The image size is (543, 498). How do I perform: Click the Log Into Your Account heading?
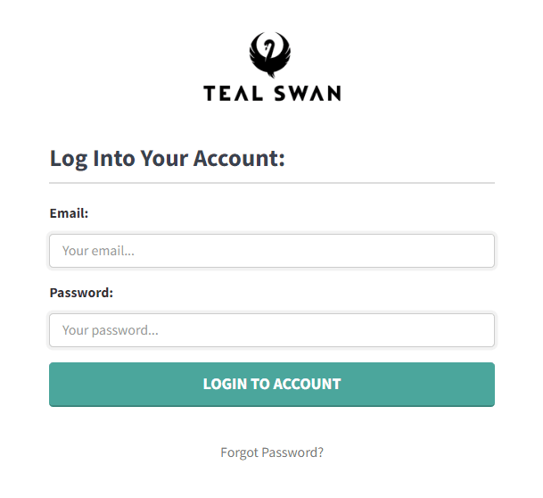[x=168, y=159]
